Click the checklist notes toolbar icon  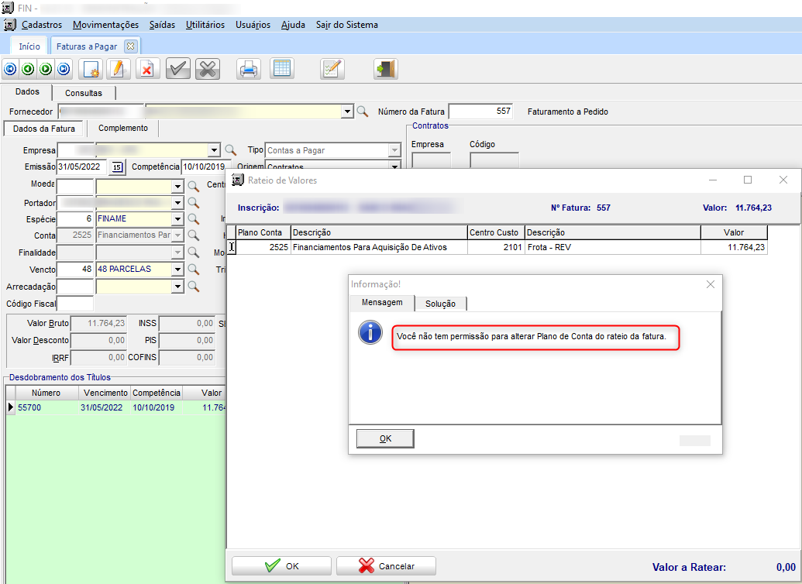[x=332, y=69]
